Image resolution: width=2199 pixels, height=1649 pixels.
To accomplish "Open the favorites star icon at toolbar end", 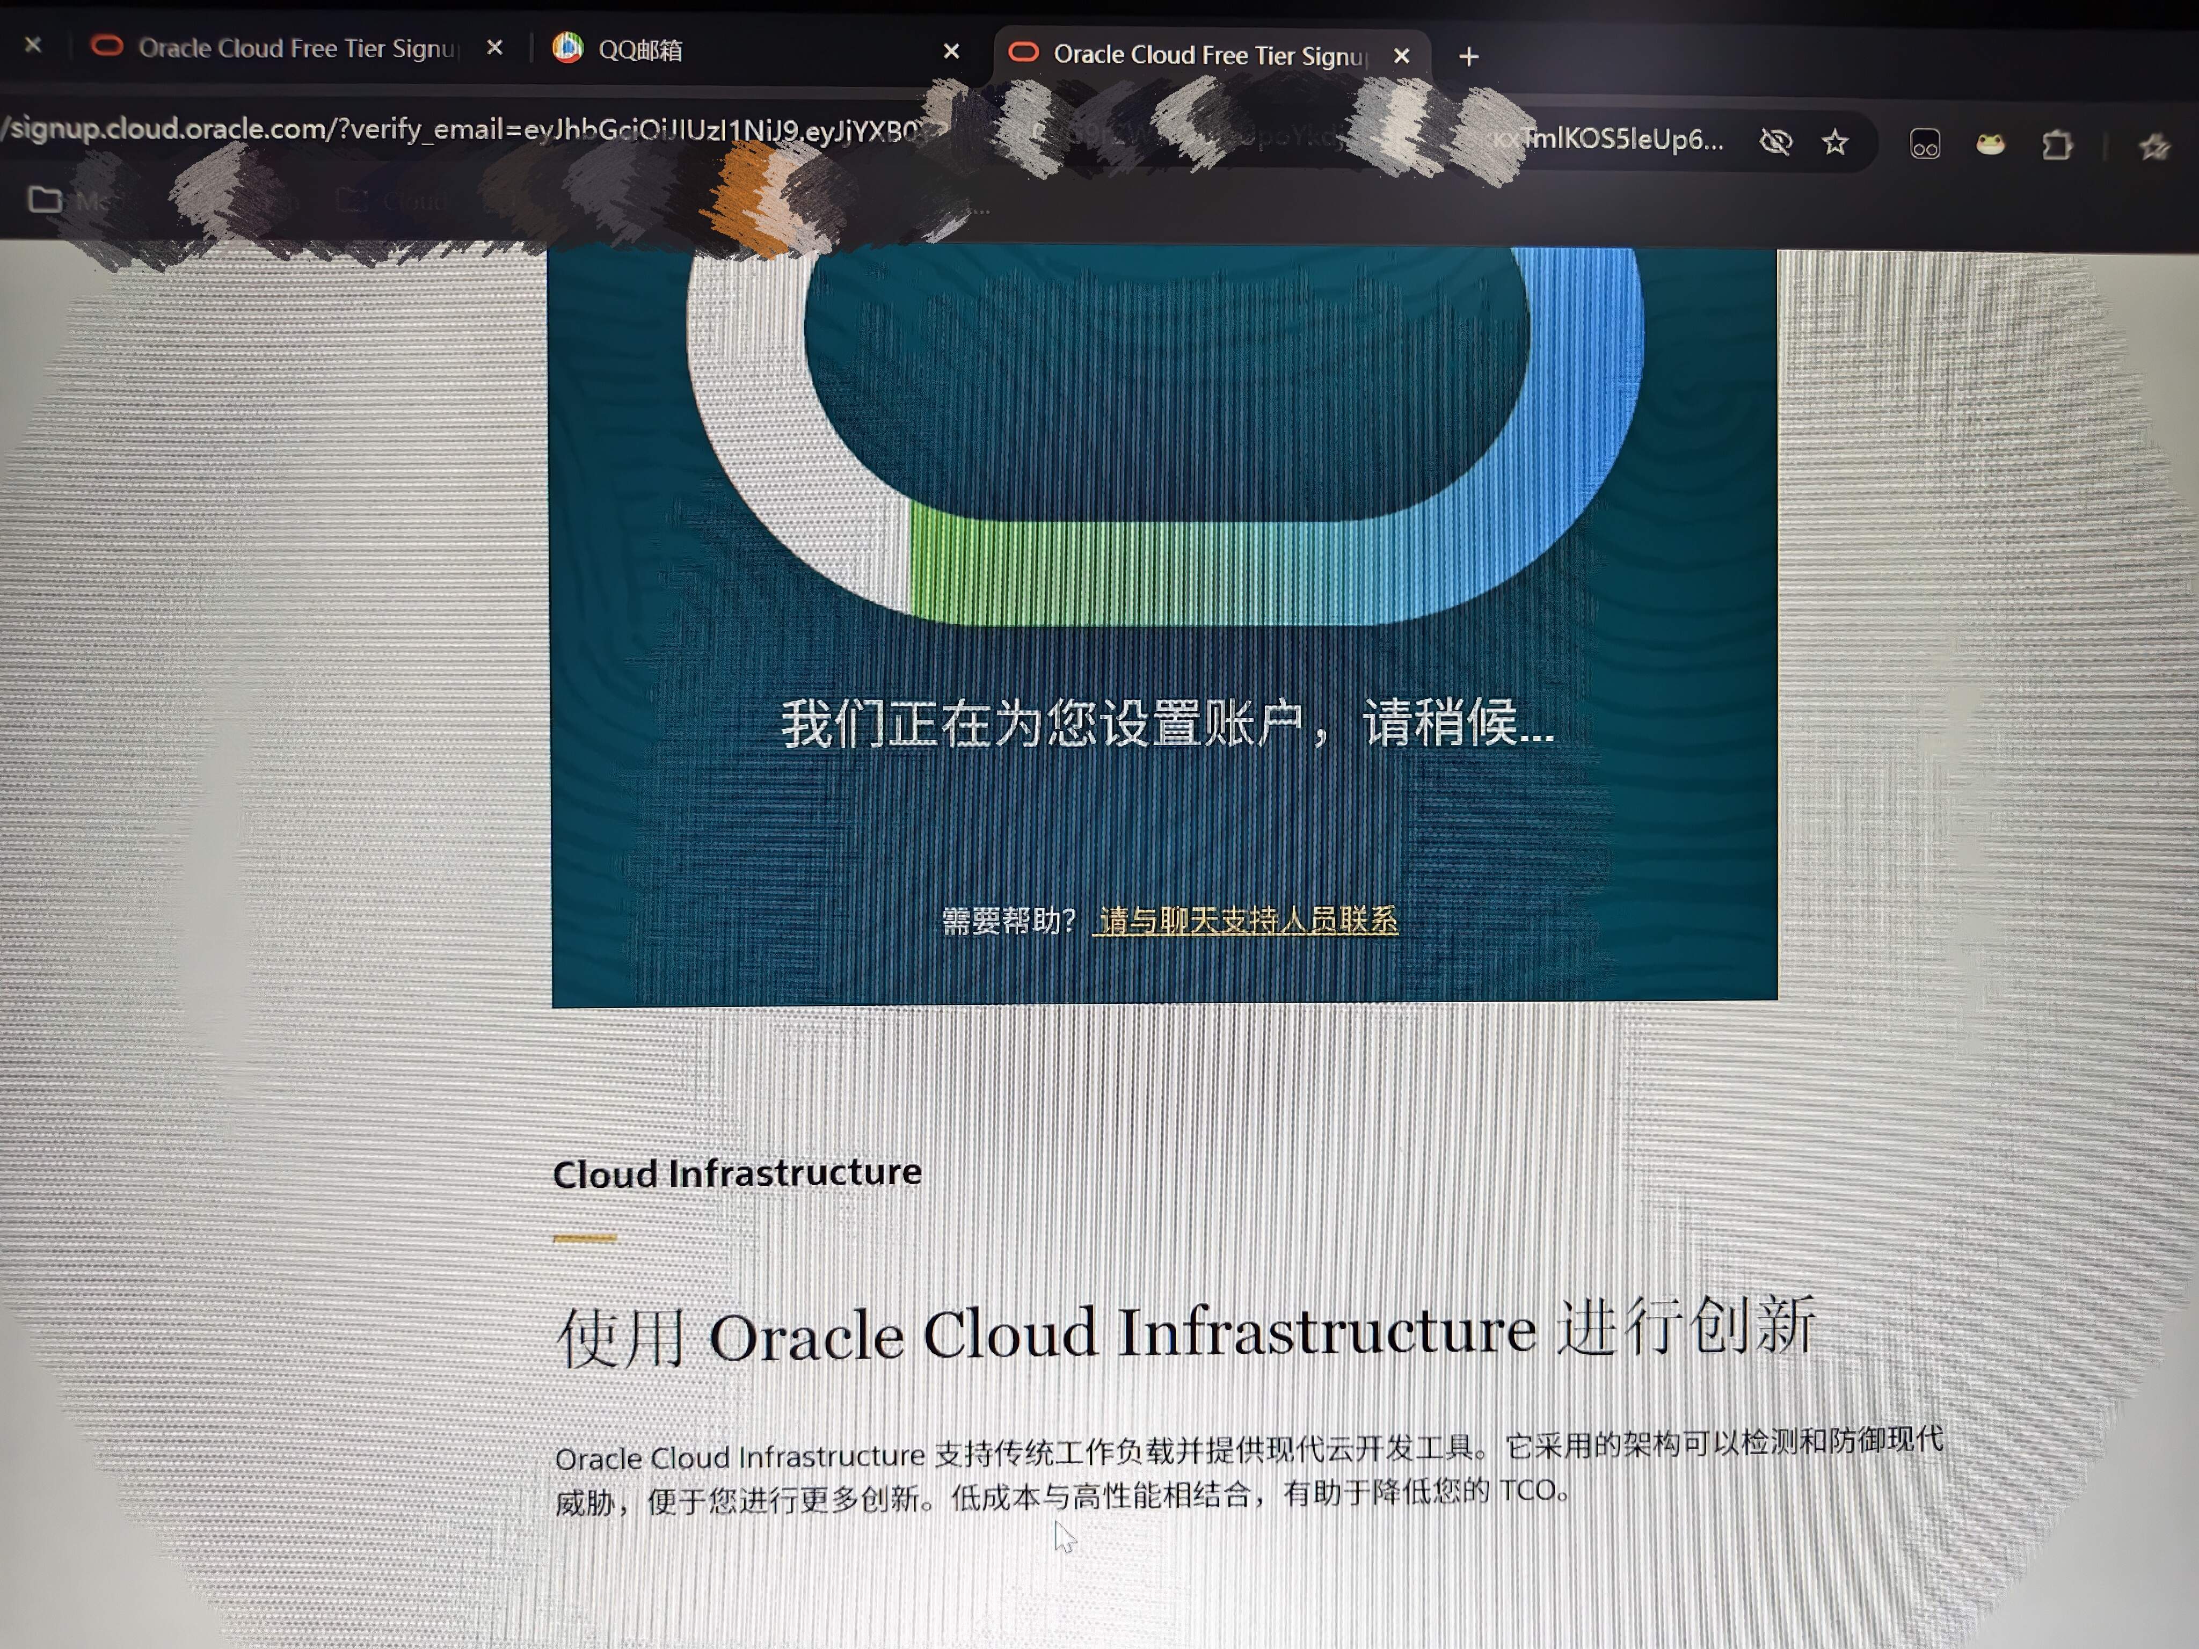I will [x=2154, y=148].
